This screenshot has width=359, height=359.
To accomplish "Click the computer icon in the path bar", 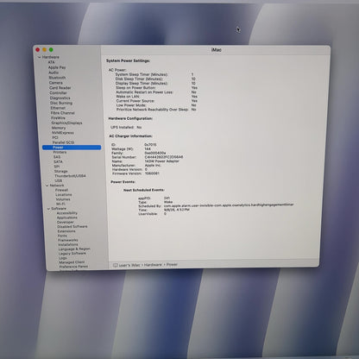I will [116, 265].
